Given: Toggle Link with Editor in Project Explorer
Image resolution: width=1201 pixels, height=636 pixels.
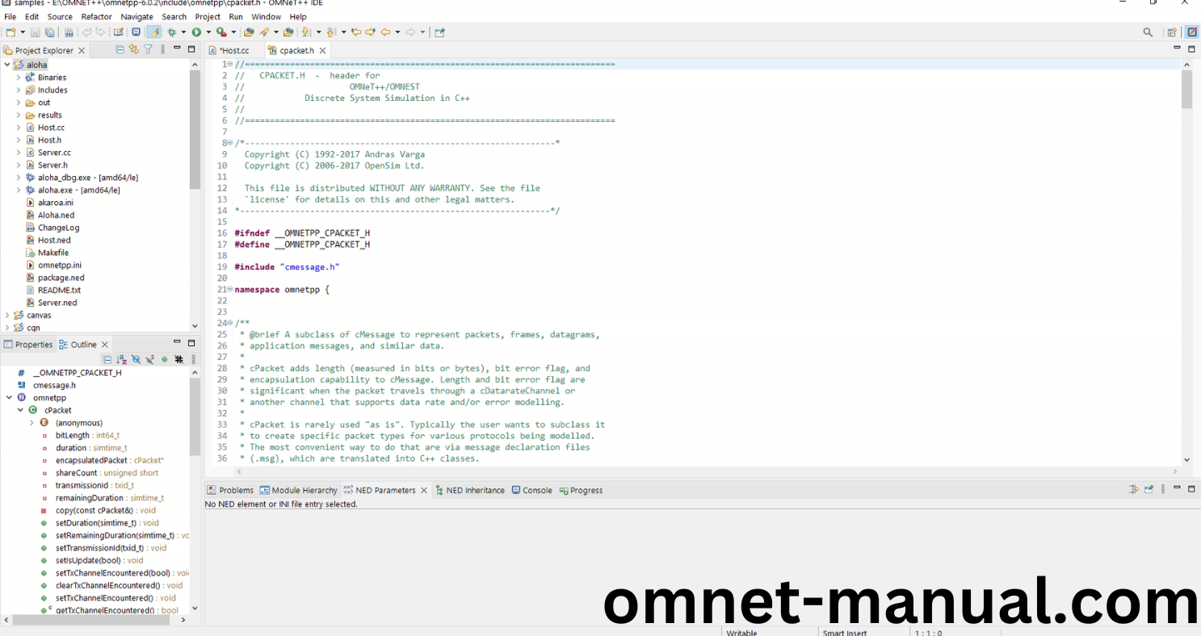Looking at the screenshot, I should coord(133,49).
